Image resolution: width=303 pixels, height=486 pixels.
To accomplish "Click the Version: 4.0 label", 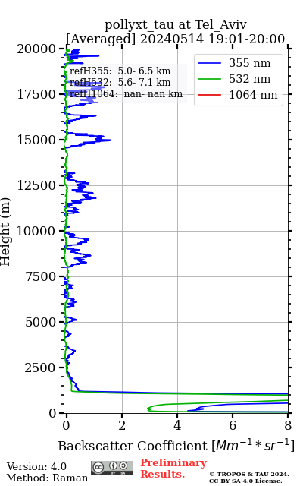I will [36, 466].
